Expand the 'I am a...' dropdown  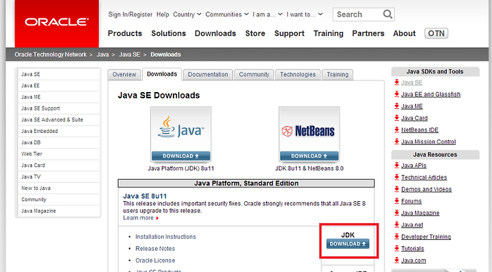coord(267,14)
